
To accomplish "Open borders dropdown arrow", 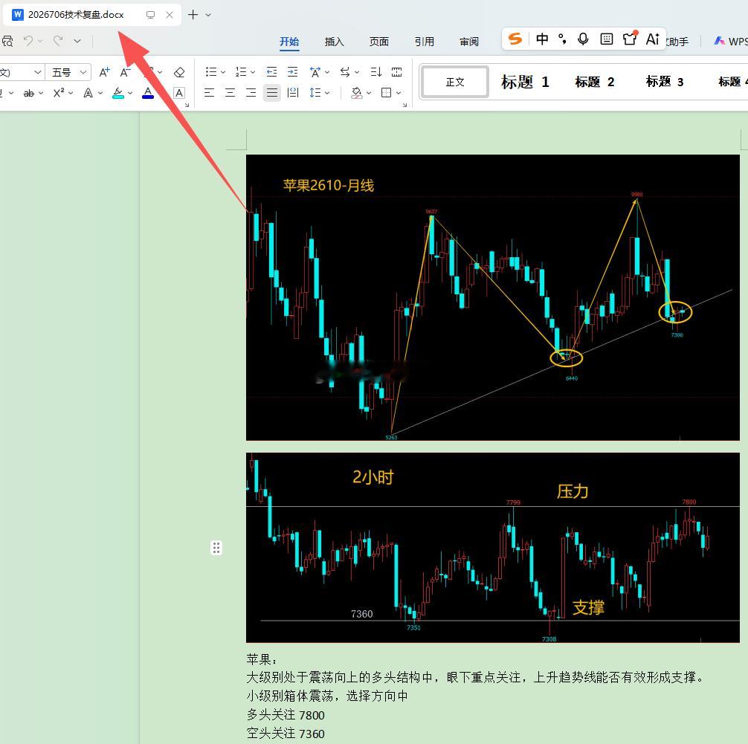I will [x=399, y=93].
